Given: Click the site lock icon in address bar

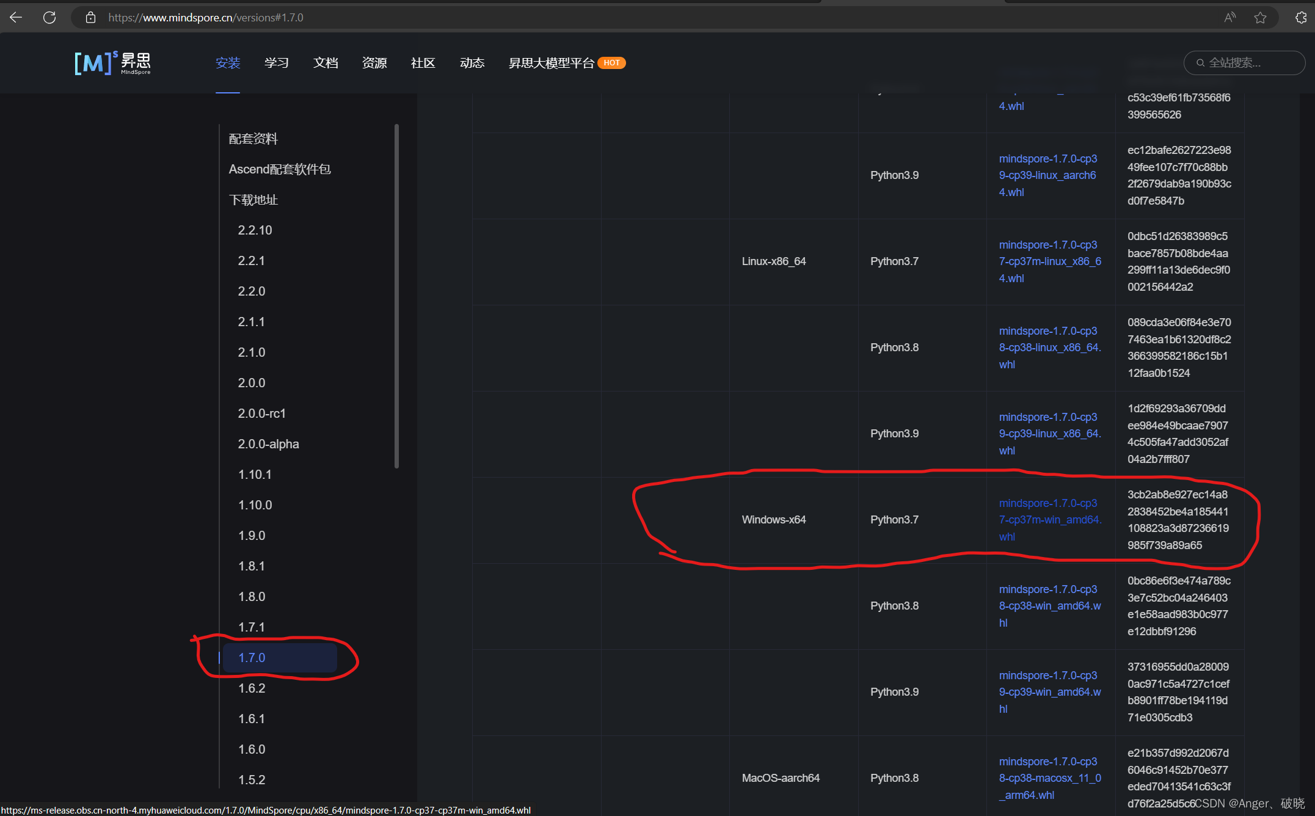Looking at the screenshot, I should pyautogui.click(x=90, y=18).
